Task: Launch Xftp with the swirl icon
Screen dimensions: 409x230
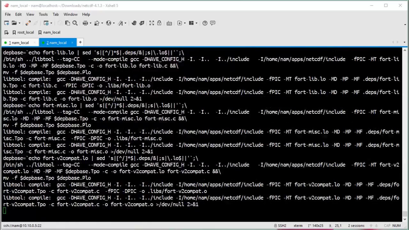Action: tap(134, 23)
